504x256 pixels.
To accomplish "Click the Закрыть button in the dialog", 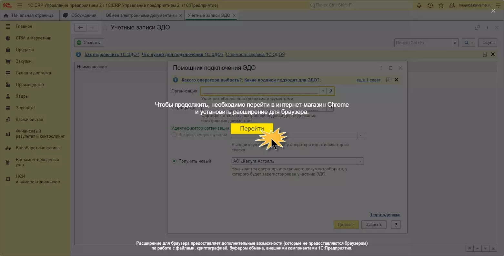I will [374, 225].
